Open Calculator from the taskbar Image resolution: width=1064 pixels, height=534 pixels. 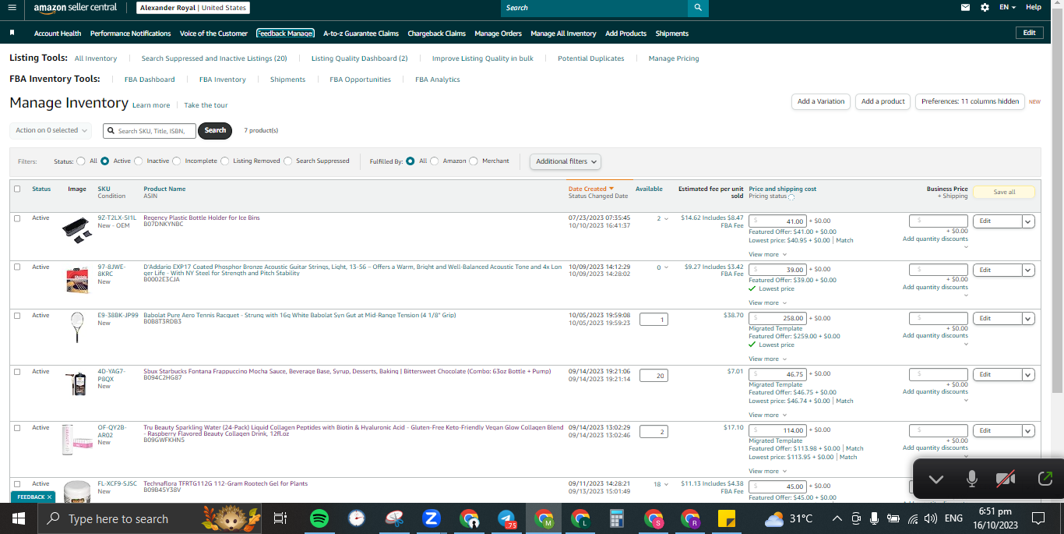(x=617, y=518)
